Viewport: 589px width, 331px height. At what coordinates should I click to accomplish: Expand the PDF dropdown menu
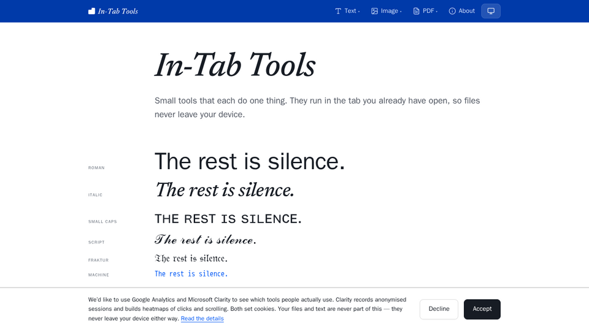point(426,11)
